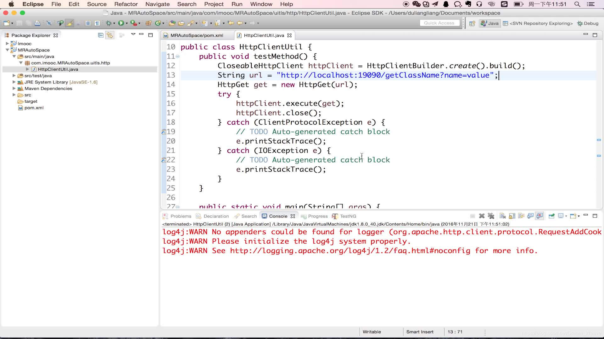Screen dimensions: 604x339
Task: Open the SVN Repository Exploring perspective
Action: click(x=539, y=23)
